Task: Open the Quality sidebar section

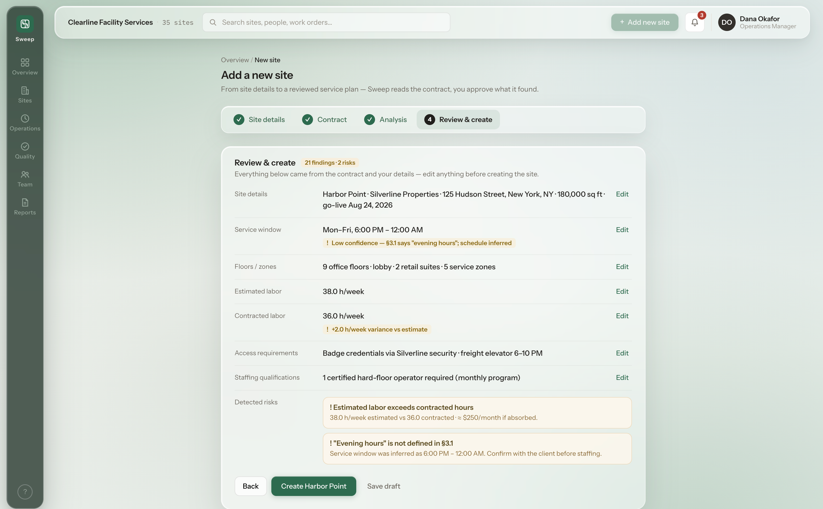Action: point(24,151)
